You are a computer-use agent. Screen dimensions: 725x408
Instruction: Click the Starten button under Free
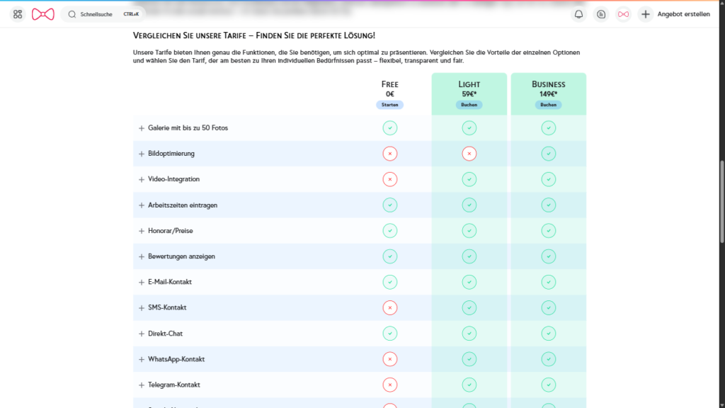pyautogui.click(x=389, y=105)
